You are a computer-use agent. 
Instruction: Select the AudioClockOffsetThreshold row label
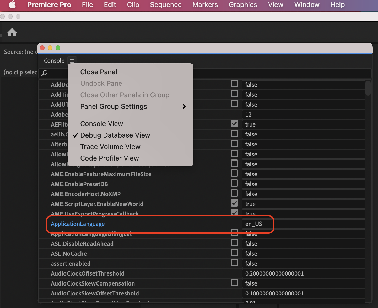[x=88, y=273]
